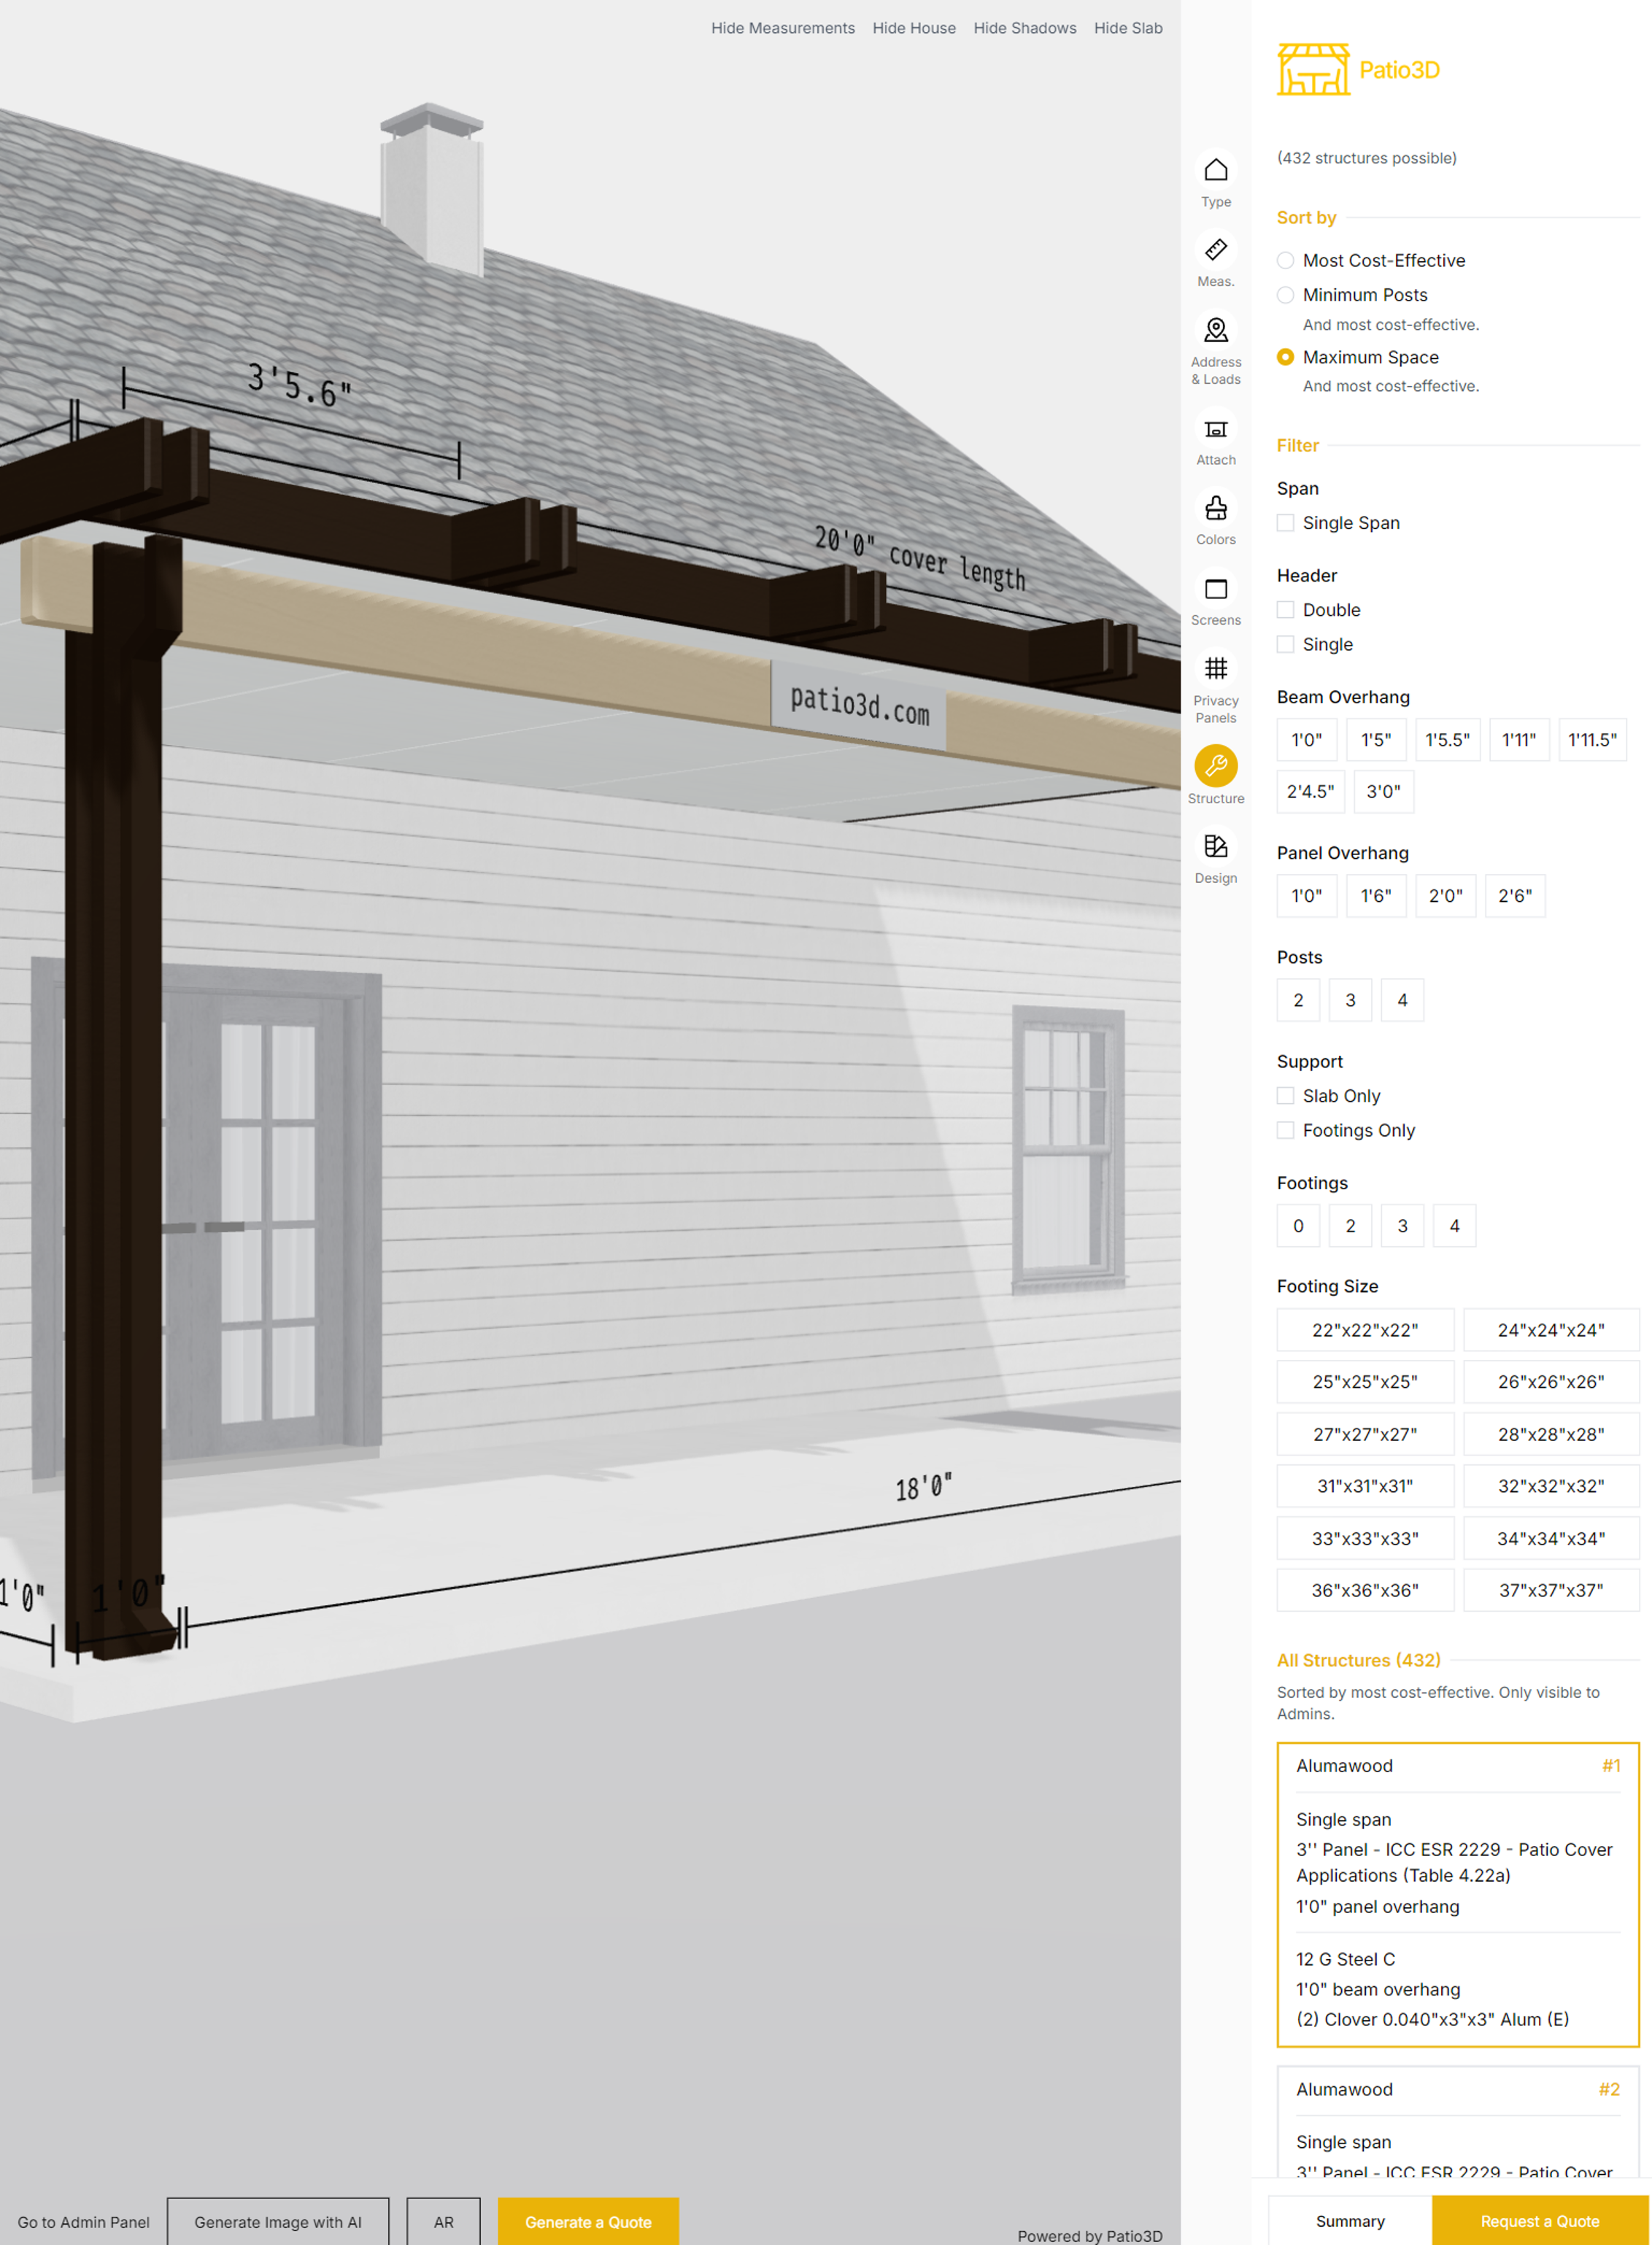
Task: Open the Design icon panel
Action: [x=1215, y=846]
